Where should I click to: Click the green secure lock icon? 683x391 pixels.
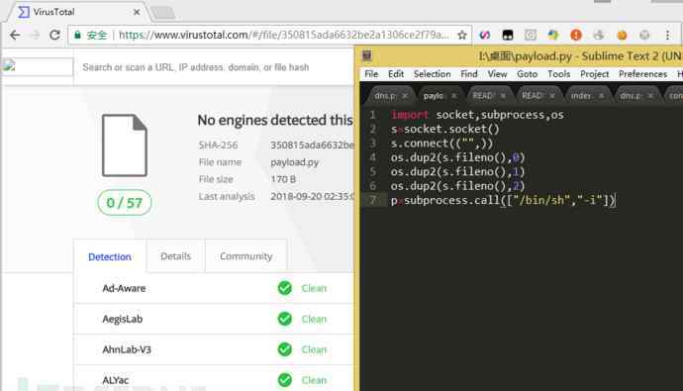[77, 35]
